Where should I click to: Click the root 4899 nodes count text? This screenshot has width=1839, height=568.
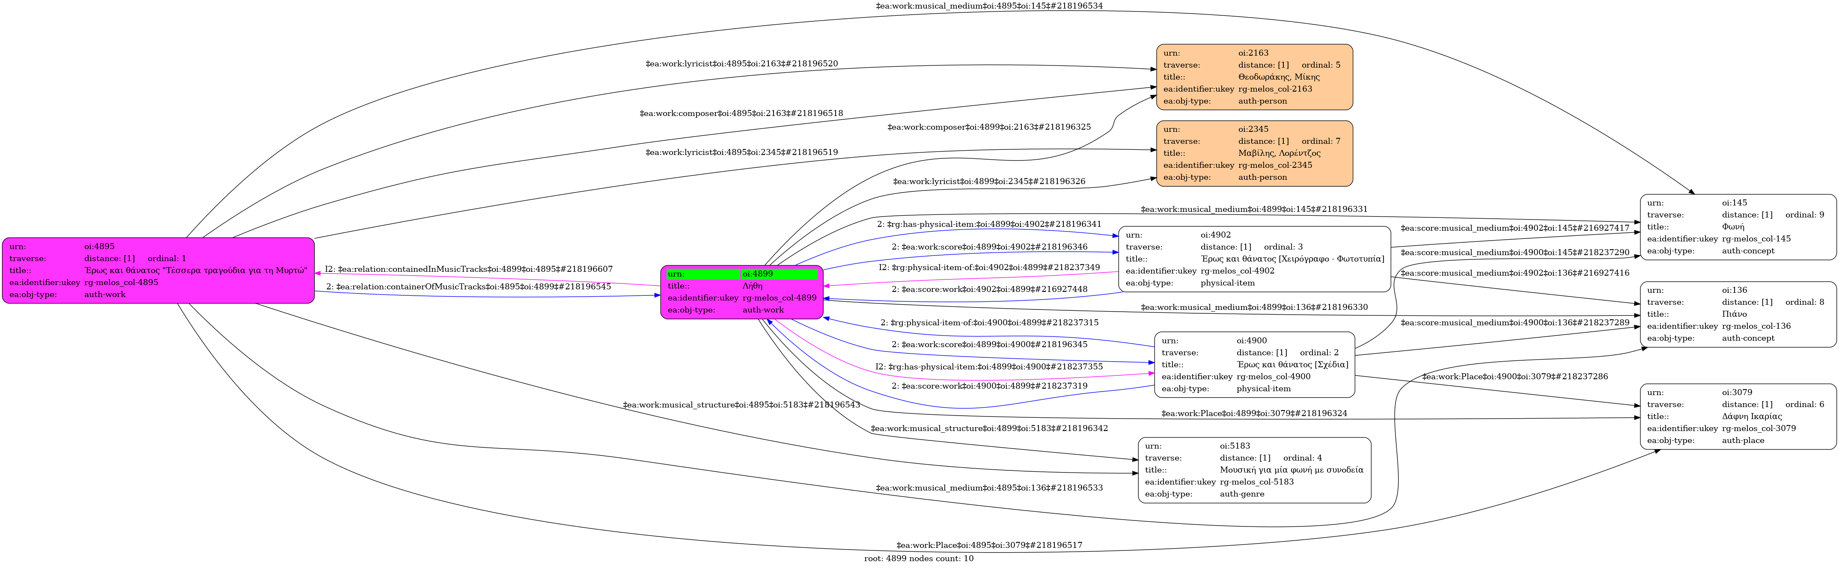pos(918,559)
